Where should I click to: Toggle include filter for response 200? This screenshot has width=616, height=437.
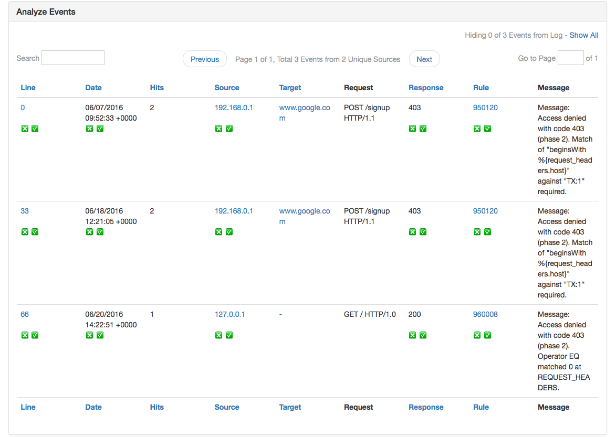[423, 335]
